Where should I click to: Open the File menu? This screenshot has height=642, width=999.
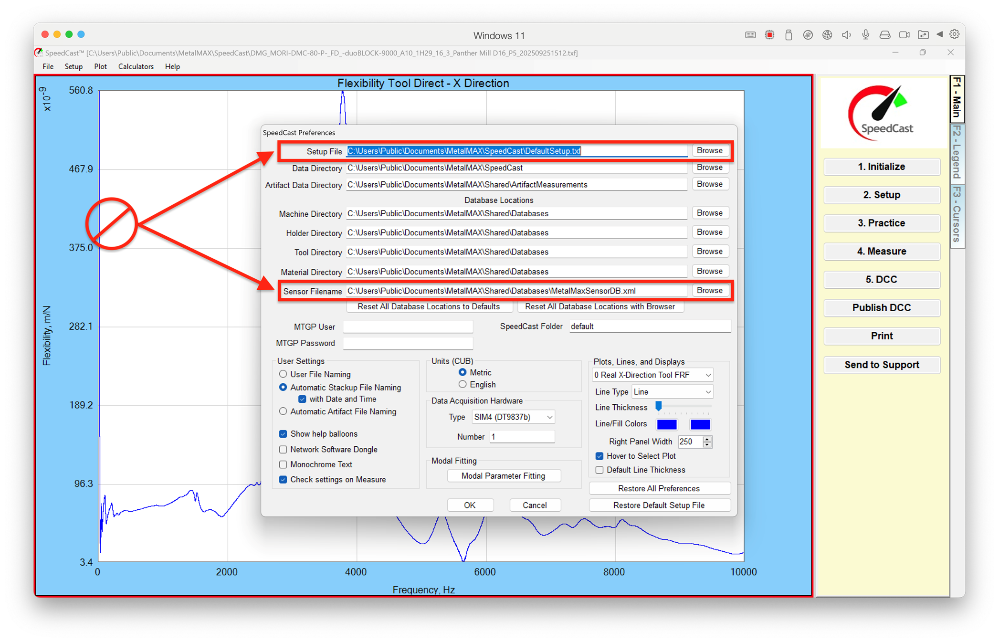48,66
